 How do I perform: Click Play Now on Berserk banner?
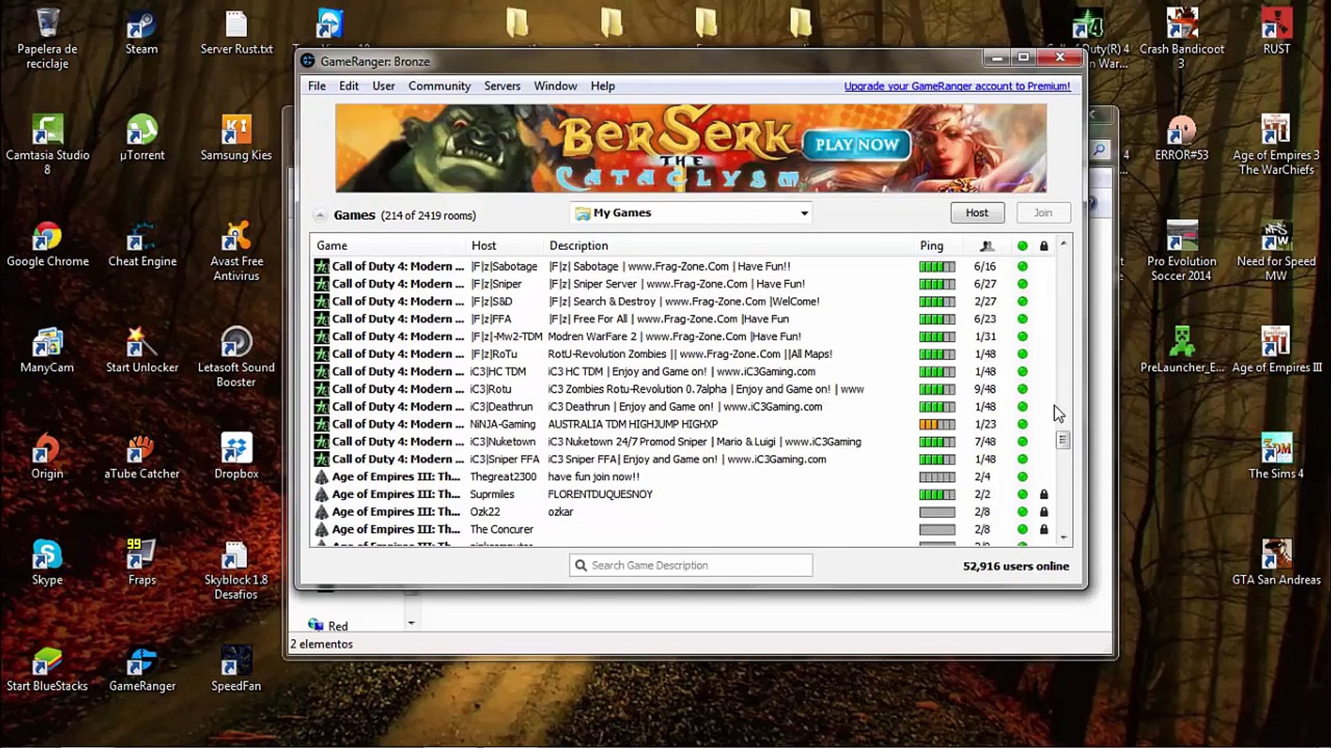click(x=857, y=145)
